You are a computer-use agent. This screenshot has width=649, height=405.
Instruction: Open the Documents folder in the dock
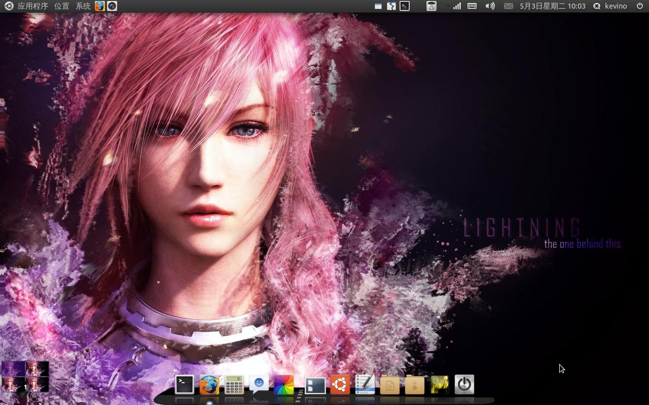click(390, 385)
